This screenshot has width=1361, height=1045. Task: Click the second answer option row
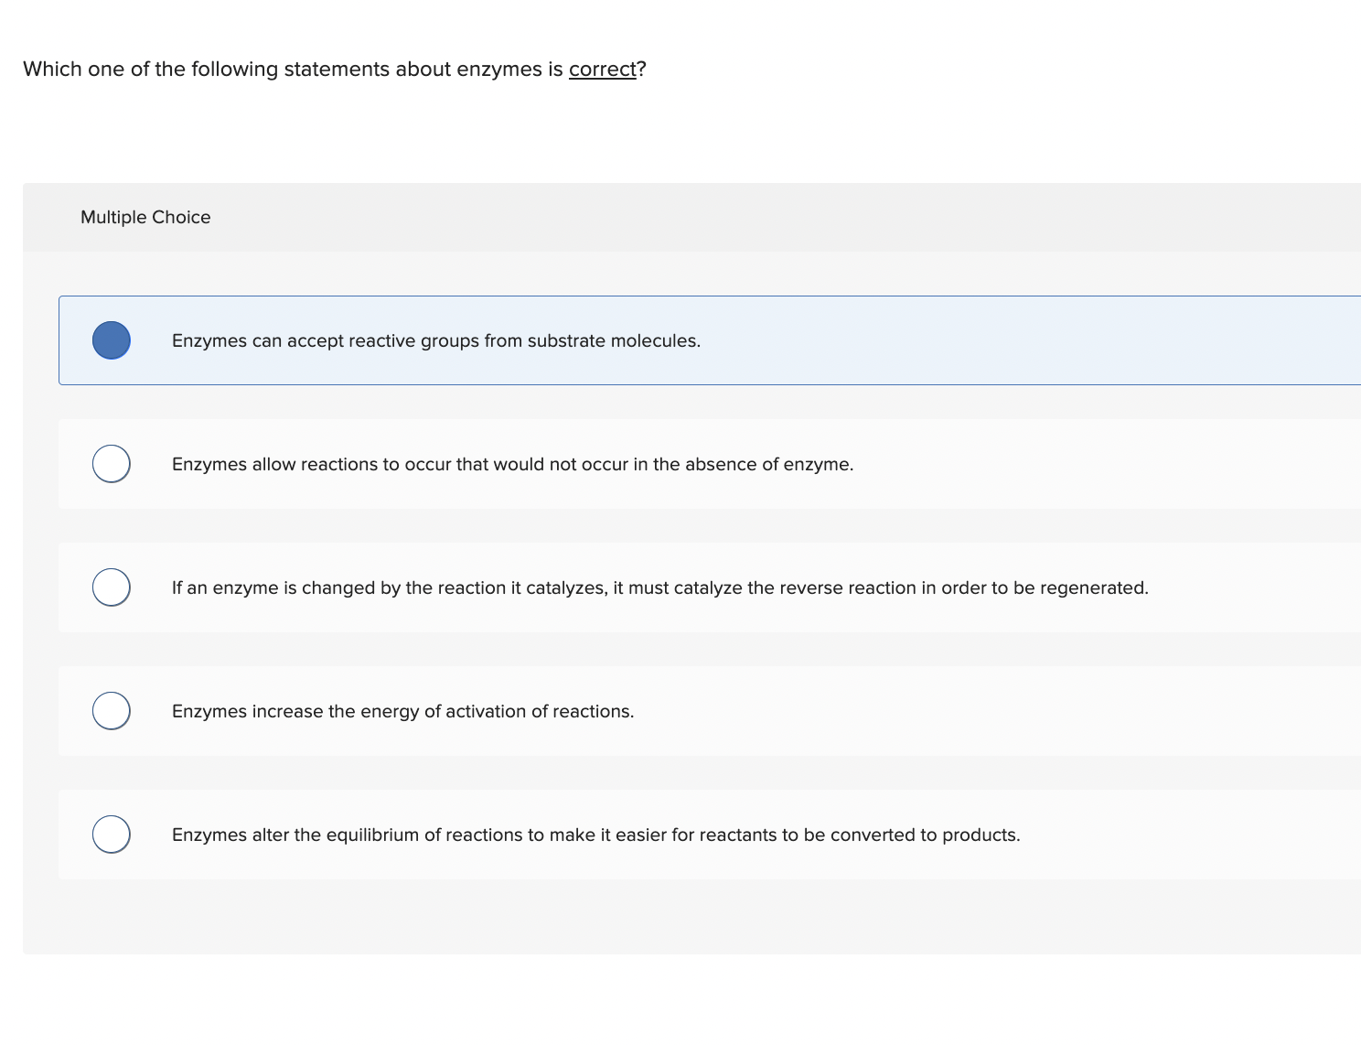pyautogui.click(x=640, y=463)
